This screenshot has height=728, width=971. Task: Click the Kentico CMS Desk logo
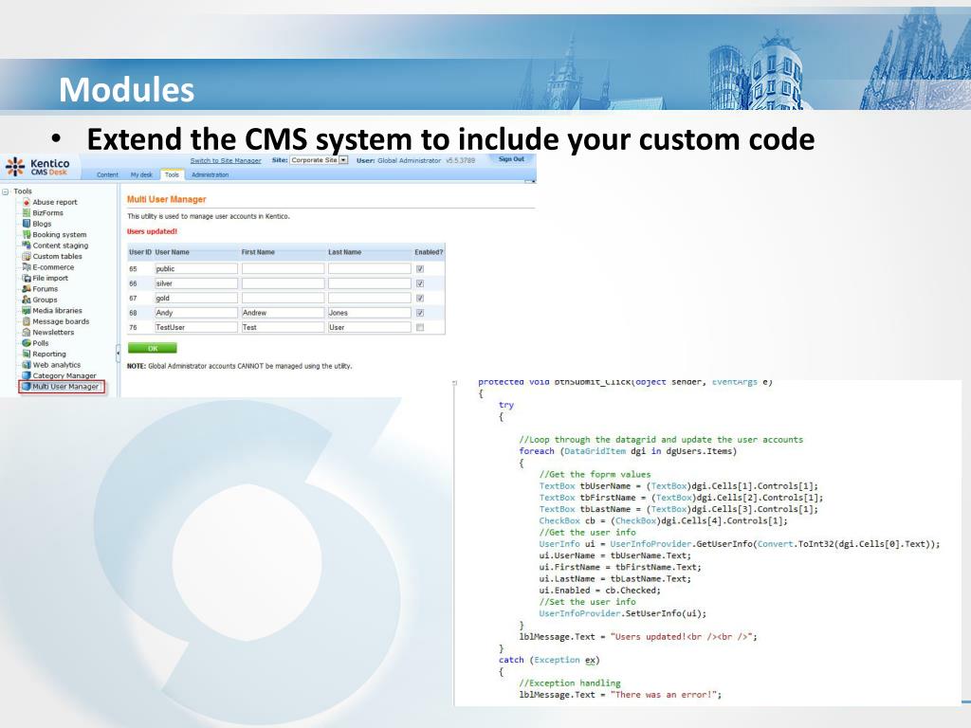[38, 167]
